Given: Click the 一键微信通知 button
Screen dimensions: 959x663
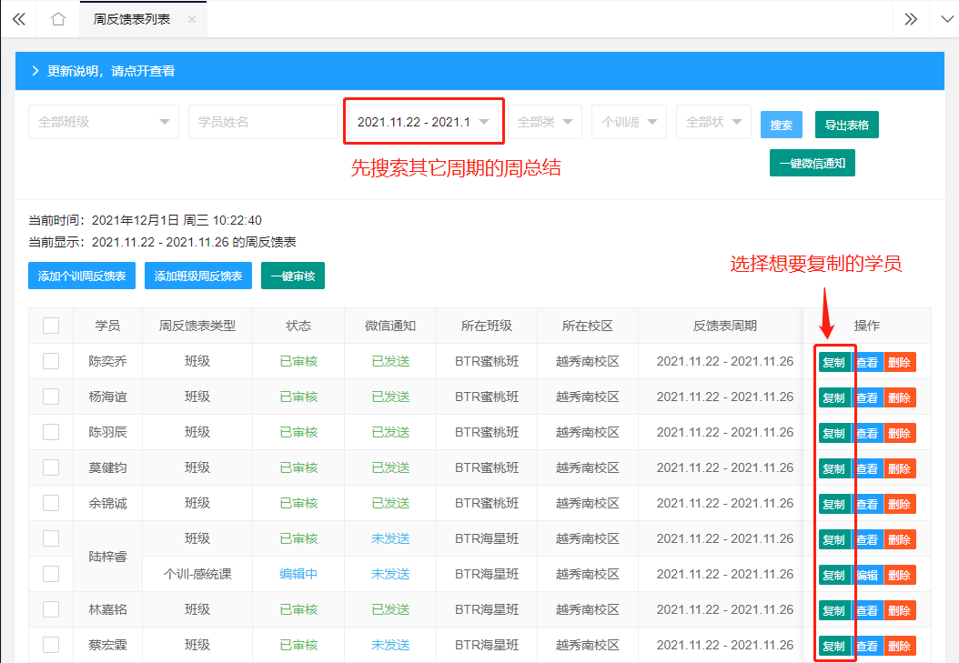Looking at the screenshot, I should [x=812, y=163].
